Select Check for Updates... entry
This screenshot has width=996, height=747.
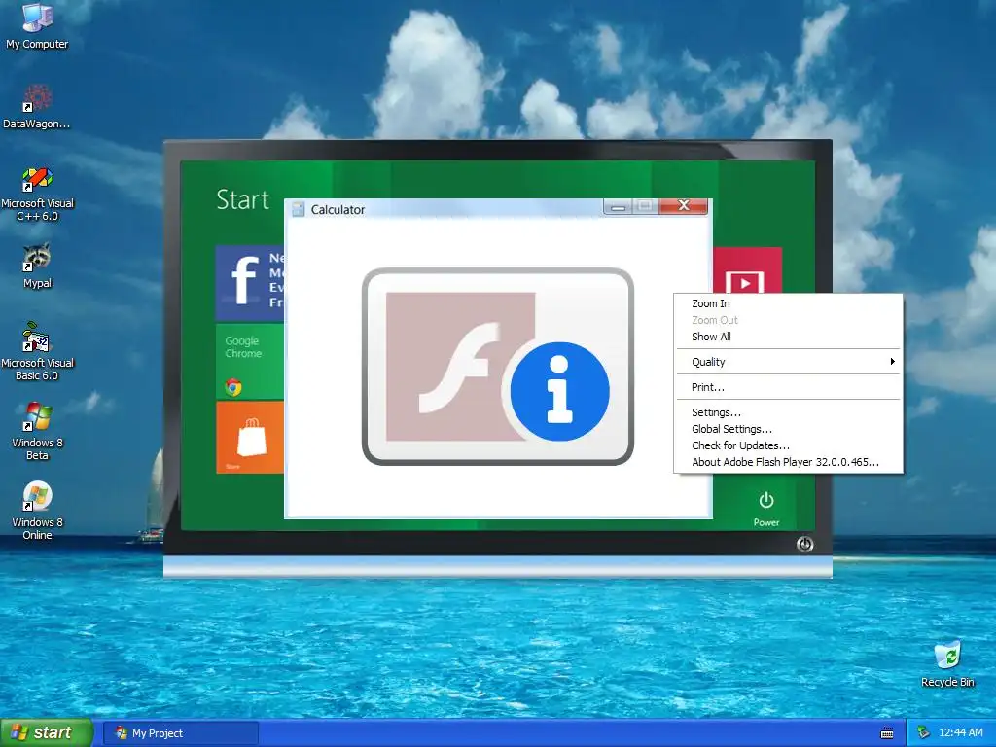pos(788,445)
